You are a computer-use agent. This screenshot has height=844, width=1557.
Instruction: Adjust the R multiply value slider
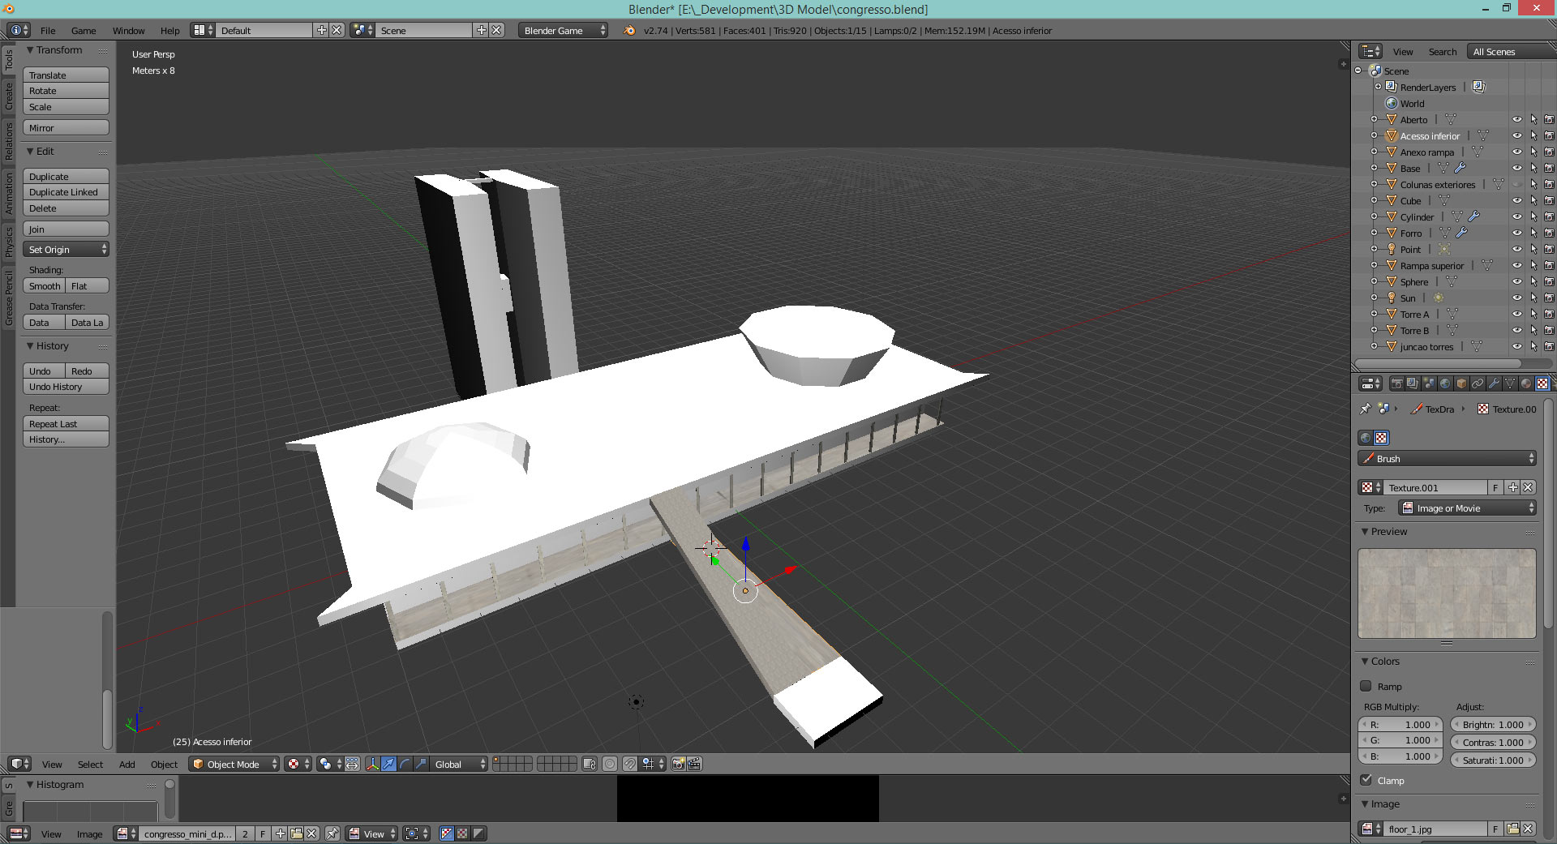(1400, 724)
